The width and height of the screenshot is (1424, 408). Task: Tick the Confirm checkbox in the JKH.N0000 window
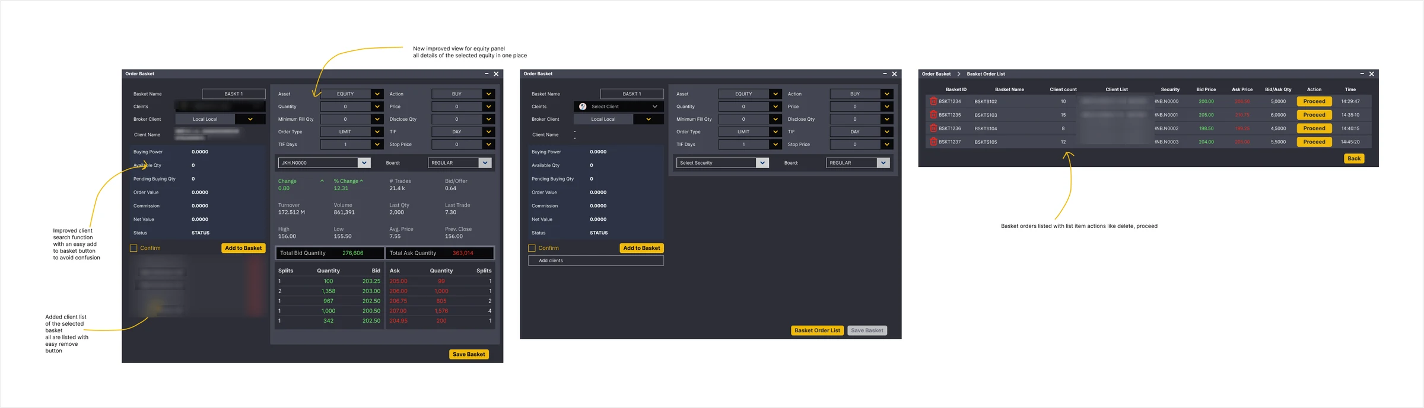[x=133, y=248]
